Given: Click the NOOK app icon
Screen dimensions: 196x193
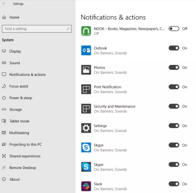Looking at the screenshot, I should (x=86, y=31).
